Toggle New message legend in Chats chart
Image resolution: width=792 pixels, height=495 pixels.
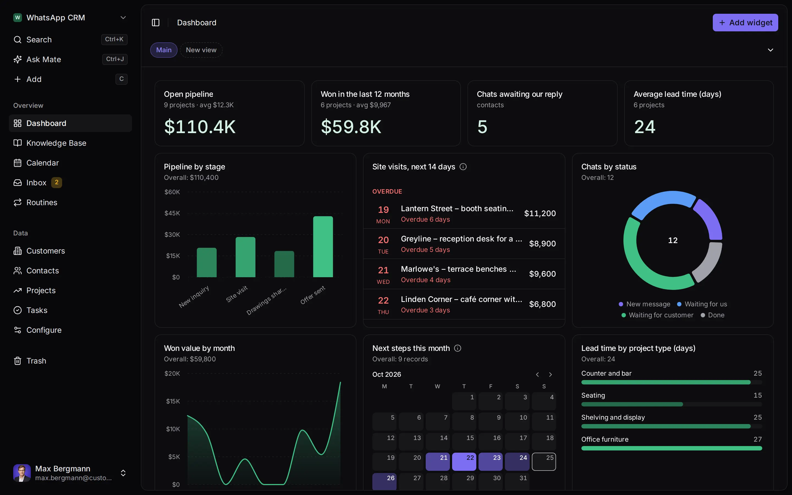(x=644, y=304)
